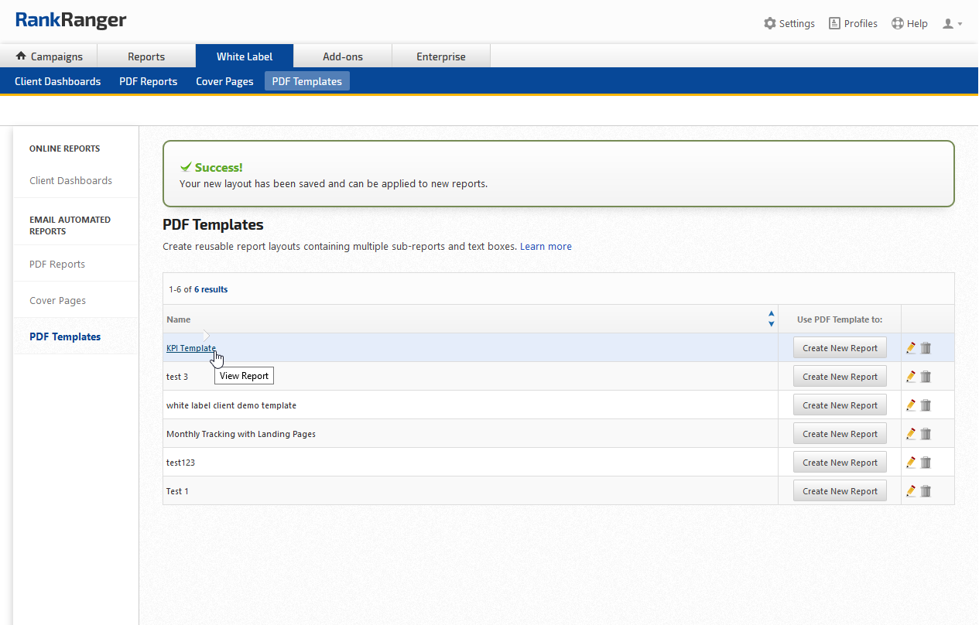Delete the test 3 template via trash icon
979x625 pixels.
click(x=926, y=377)
